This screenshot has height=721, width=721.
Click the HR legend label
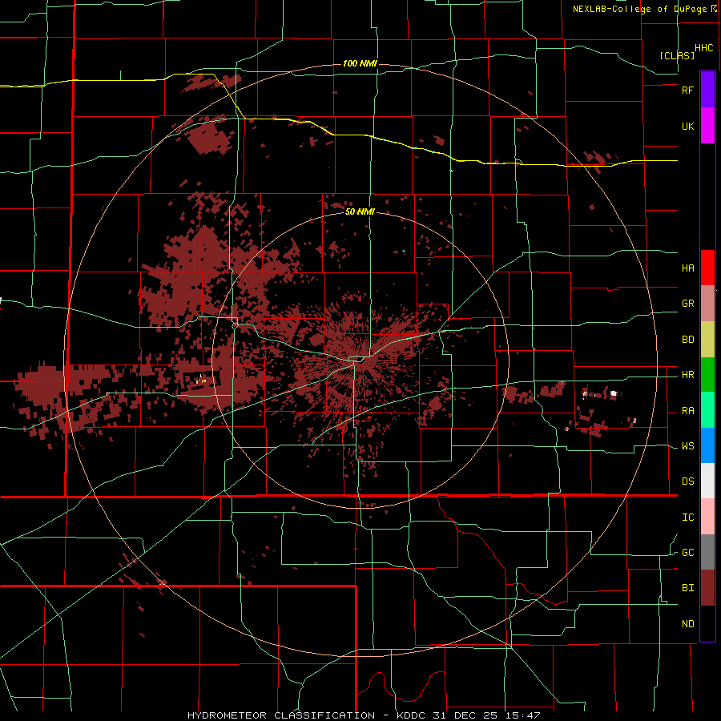point(687,375)
